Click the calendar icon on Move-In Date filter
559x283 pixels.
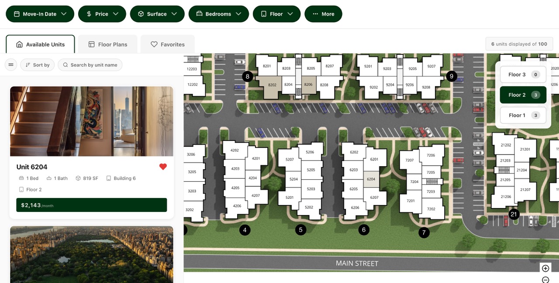(x=17, y=14)
